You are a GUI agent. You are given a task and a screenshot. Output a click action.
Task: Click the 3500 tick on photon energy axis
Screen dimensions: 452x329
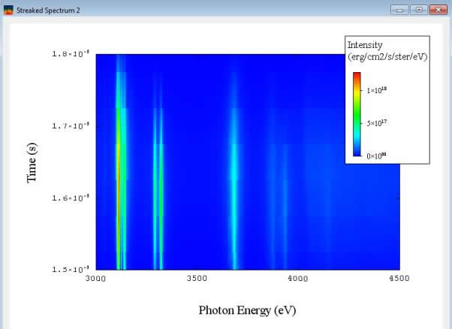pos(197,279)
